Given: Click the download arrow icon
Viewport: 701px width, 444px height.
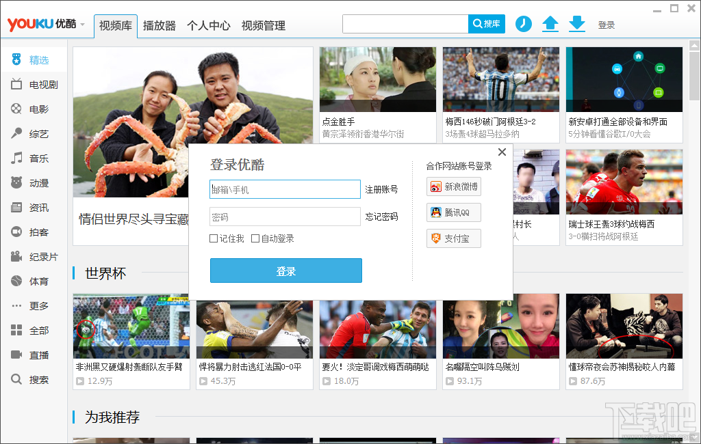Looking at the screenshot, I should coord(577,24).
